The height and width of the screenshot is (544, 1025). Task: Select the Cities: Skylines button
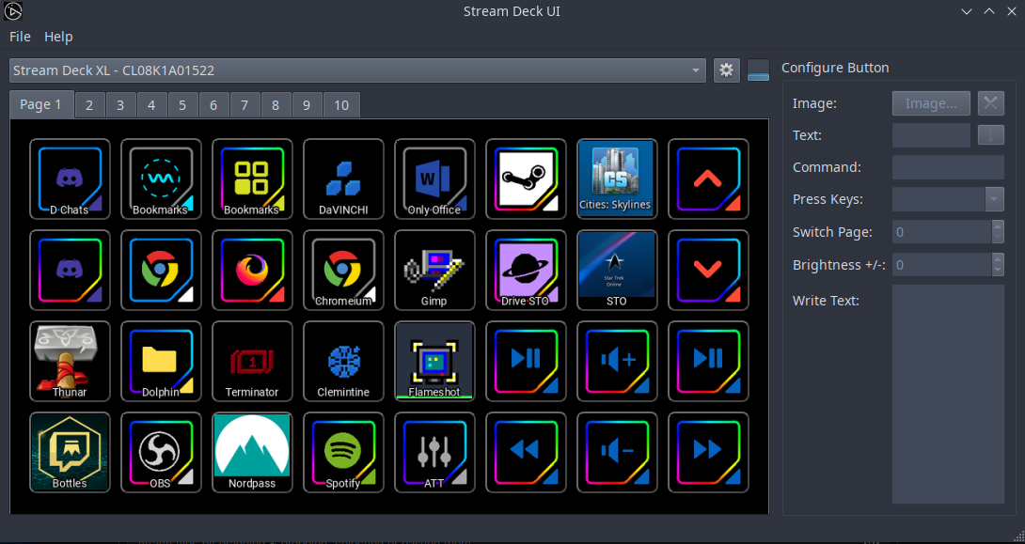click(617, 179)
